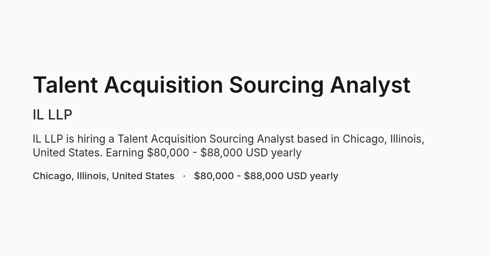Click the word Sourcing in the heading
The image size is (489, 256).
(x=276, y=86)
